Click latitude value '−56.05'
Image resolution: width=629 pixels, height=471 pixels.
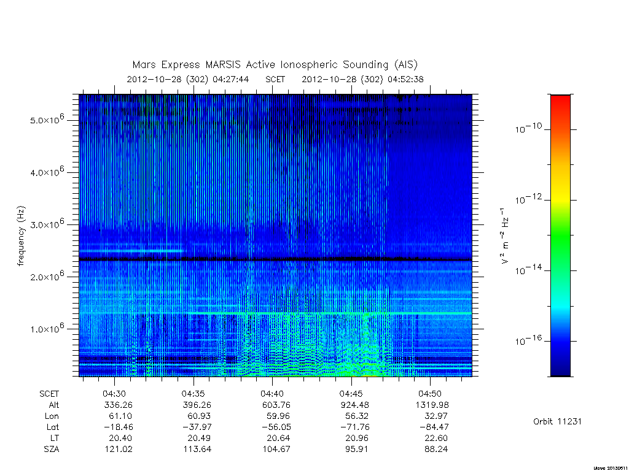276,427
